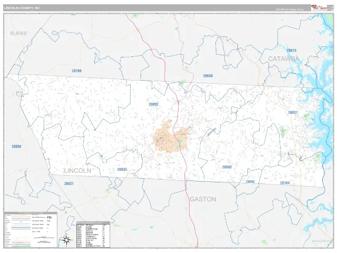Click the MECKLENBURG county label
Screen dimensions: 337x253
(322, 240)
